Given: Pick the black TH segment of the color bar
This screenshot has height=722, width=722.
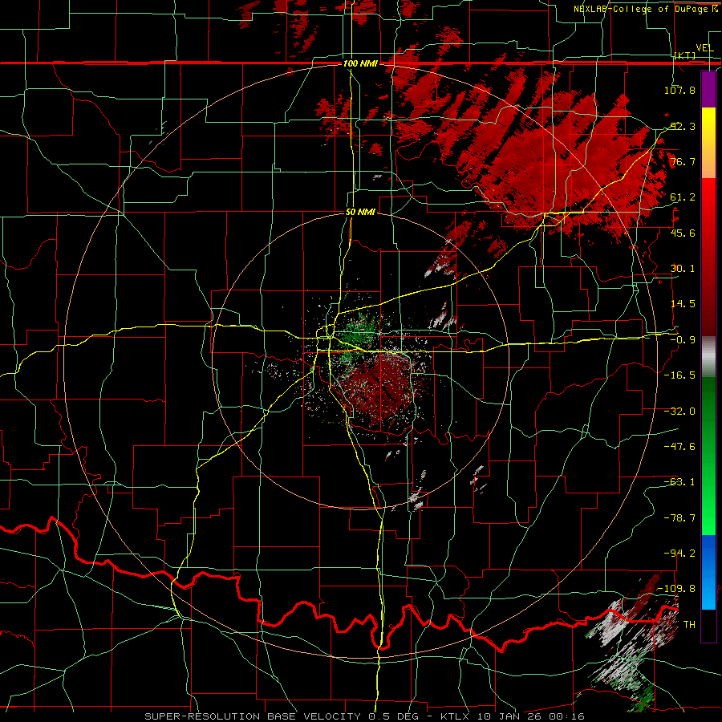Looking at the screenshot, I should [x=708, y=626].
